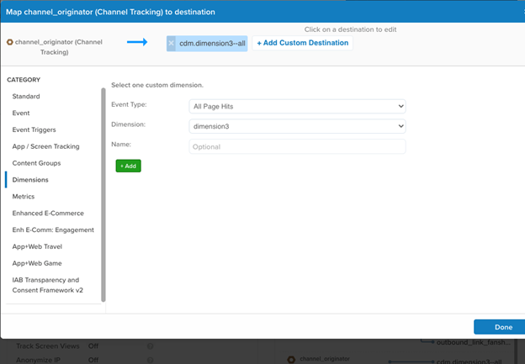The width and height of the screenshot is (525, 364).
Task: Open the Enhanced E-Commerce category
Action: pos(48,213)
